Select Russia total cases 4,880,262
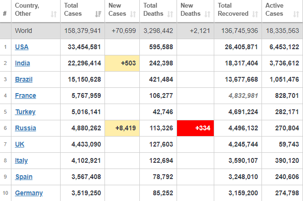The height and width of the screenshot is (201, 303). 86,128
